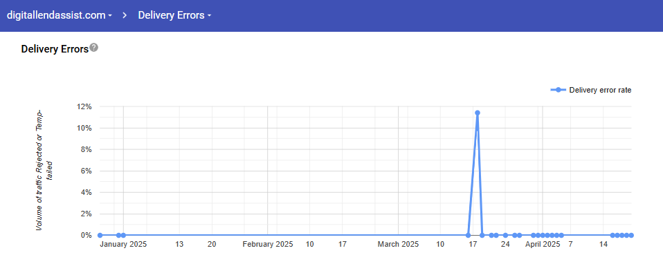Click the 12% y-axis label

[84, 106]
